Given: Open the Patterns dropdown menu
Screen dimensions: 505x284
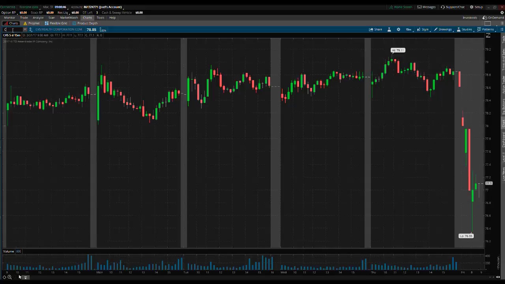Looking at the screenshot, I should 485,30.
